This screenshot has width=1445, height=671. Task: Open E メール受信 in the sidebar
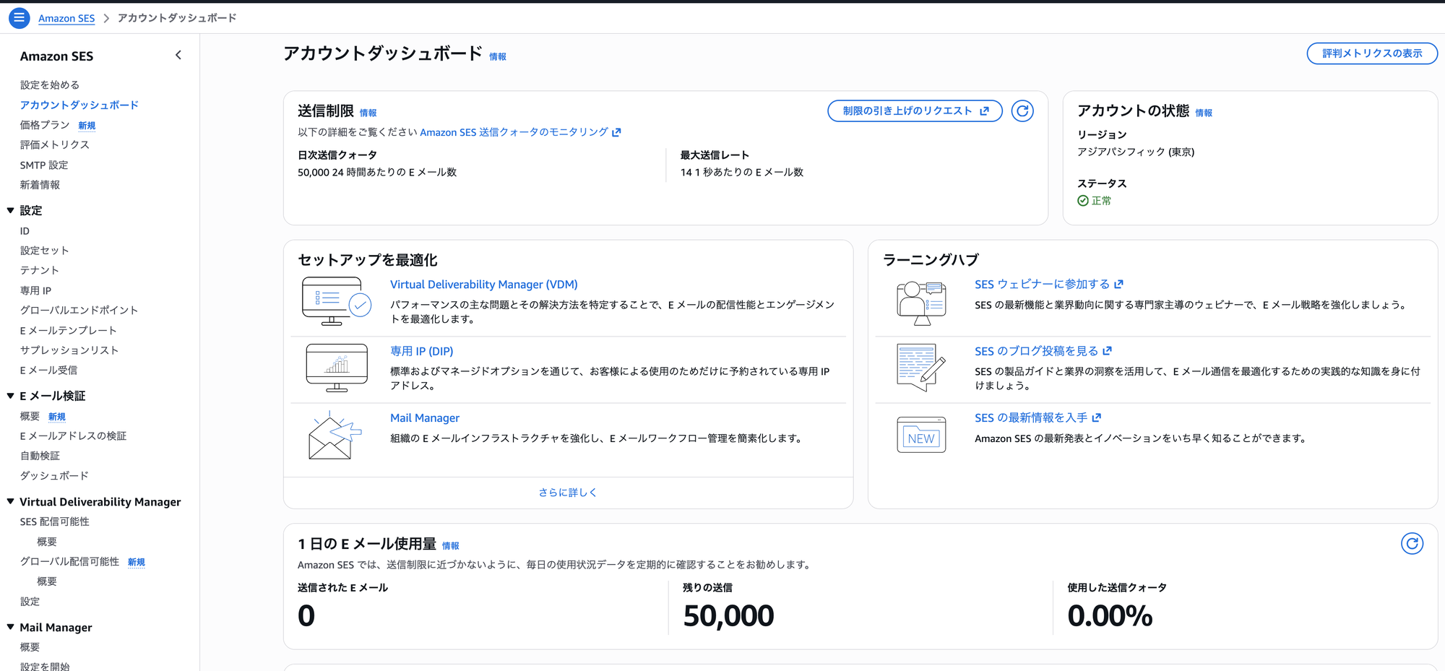tap(49, 370)
